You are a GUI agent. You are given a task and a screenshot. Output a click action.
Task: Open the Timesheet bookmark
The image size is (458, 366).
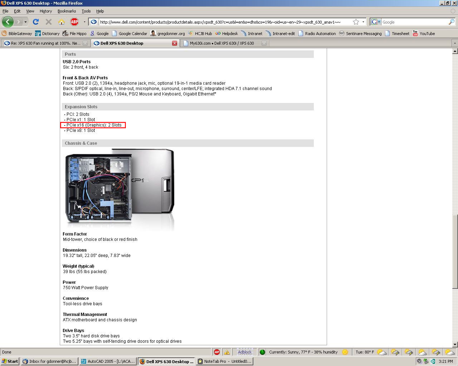[x=397, y=33]
